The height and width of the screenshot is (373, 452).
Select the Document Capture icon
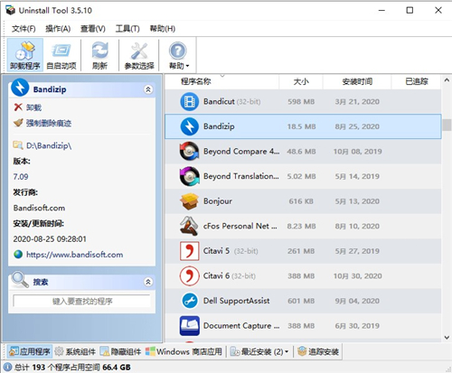tap(190, 325)
